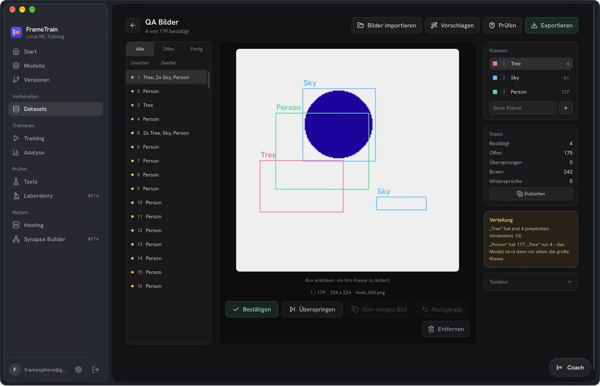Go to Hosting in the sidebar

click(x=56, y=225)
